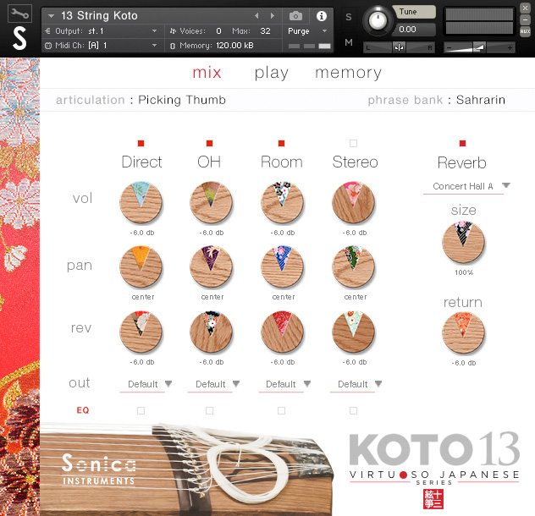
Task: Toggle the Room mic on/off indicator
Action: click(x=282, y=143)
